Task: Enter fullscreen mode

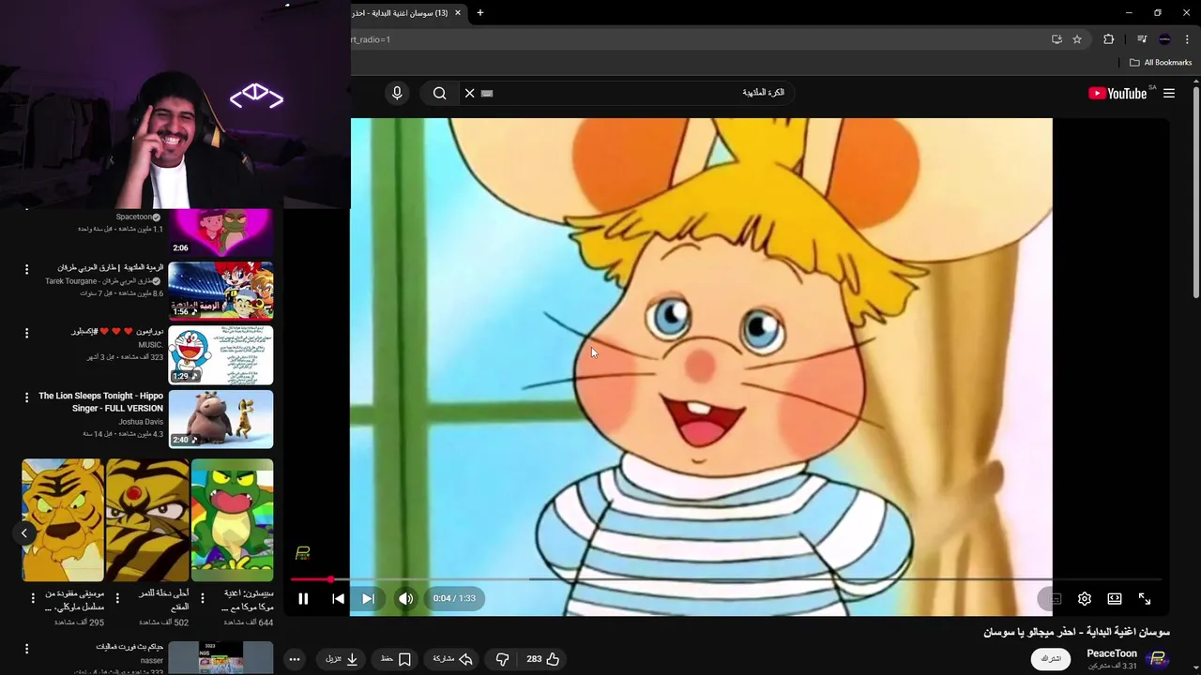Action: pos(1145,598)
